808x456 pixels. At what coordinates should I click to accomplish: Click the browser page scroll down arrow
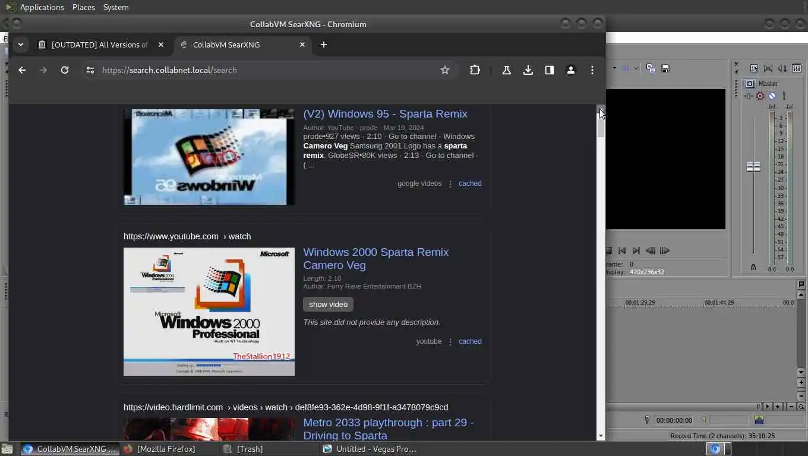click(601, 436)
